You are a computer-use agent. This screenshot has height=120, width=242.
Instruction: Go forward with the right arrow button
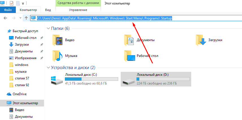click(14, 18)
